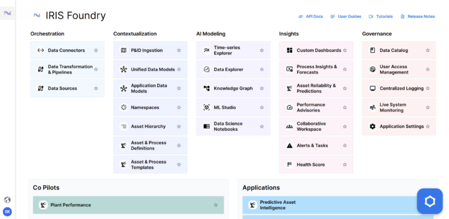The width and height of the screenshot is (449, 219).
Task: Open the SK user avatar
Action: tap(7, 212)
